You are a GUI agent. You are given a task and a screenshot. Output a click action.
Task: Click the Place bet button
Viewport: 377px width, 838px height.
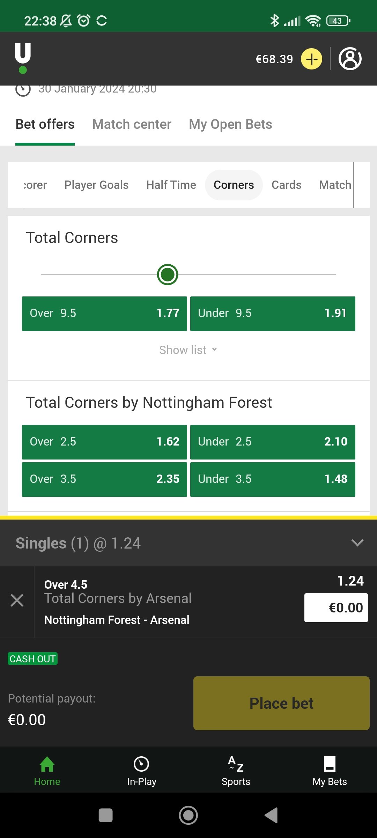point(281,703)
